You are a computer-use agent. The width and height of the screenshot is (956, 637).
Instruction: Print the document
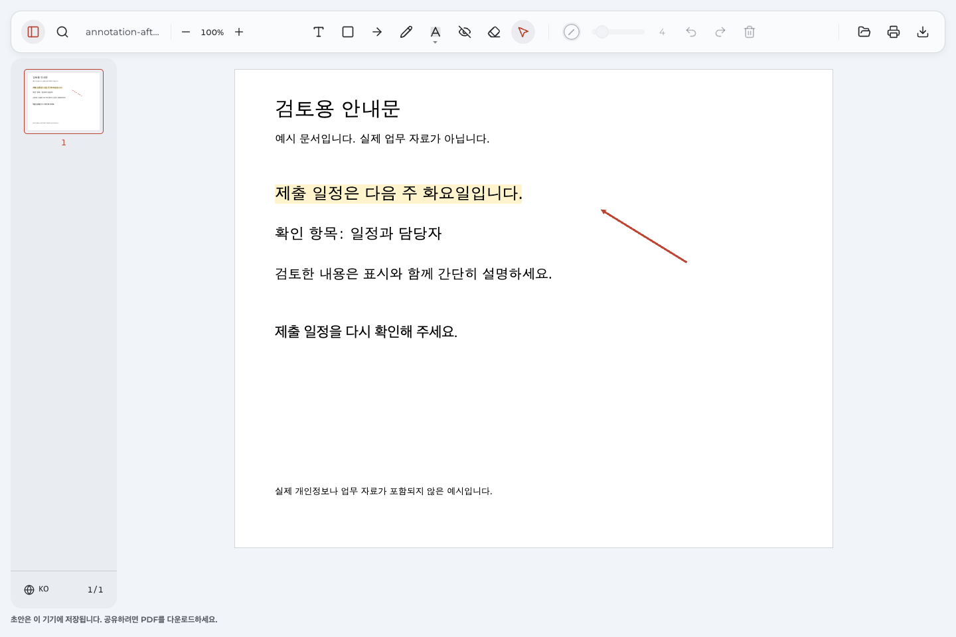point(894,32)
